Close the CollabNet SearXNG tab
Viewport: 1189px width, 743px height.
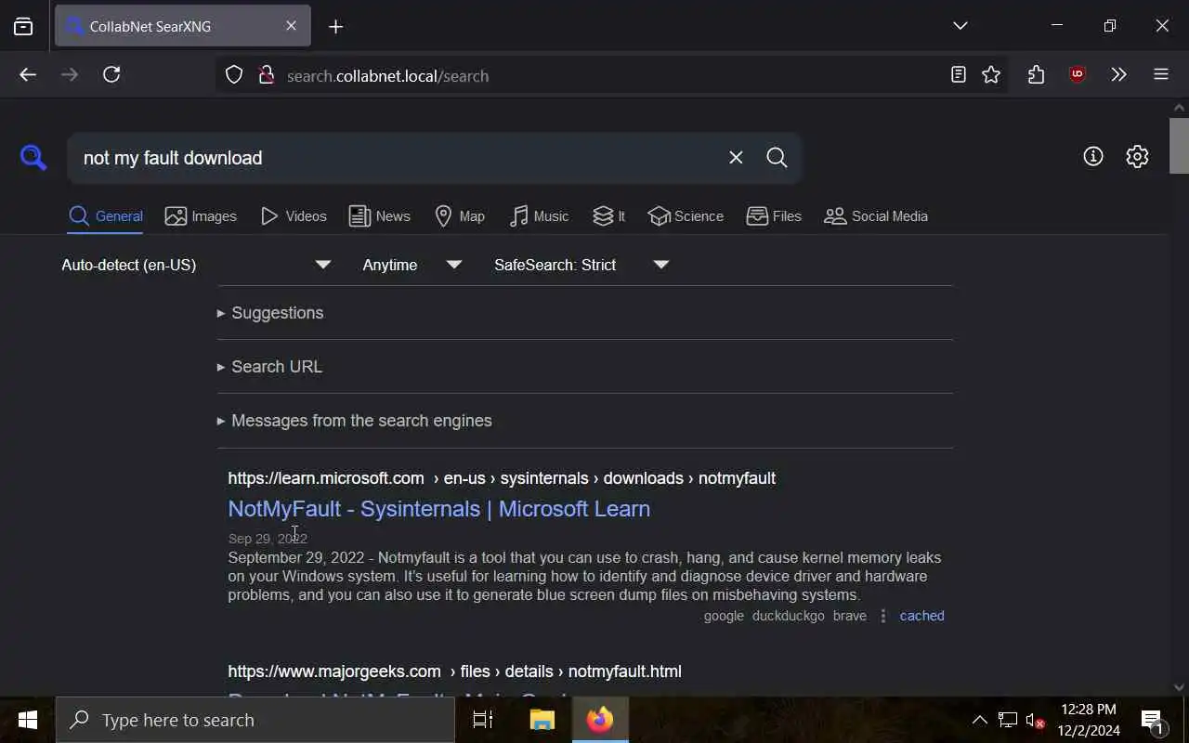(291, 26)
